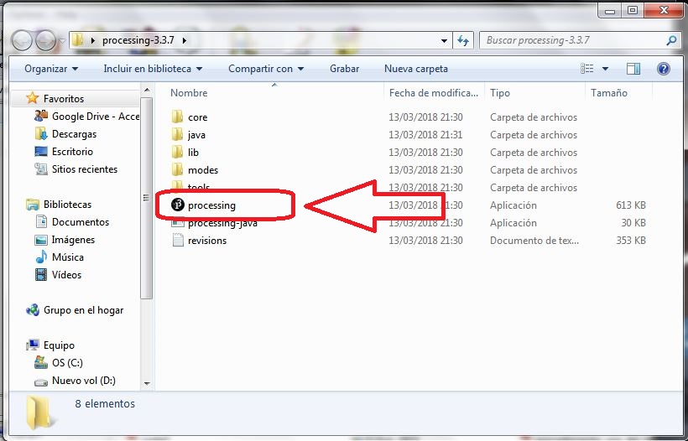Select the 'java' file name
This screenshot has width=688, height=441.
click(x=196, y=135)
